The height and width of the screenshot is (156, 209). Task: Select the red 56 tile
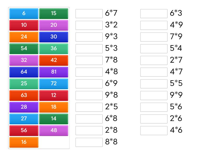(x=24, y=131)
